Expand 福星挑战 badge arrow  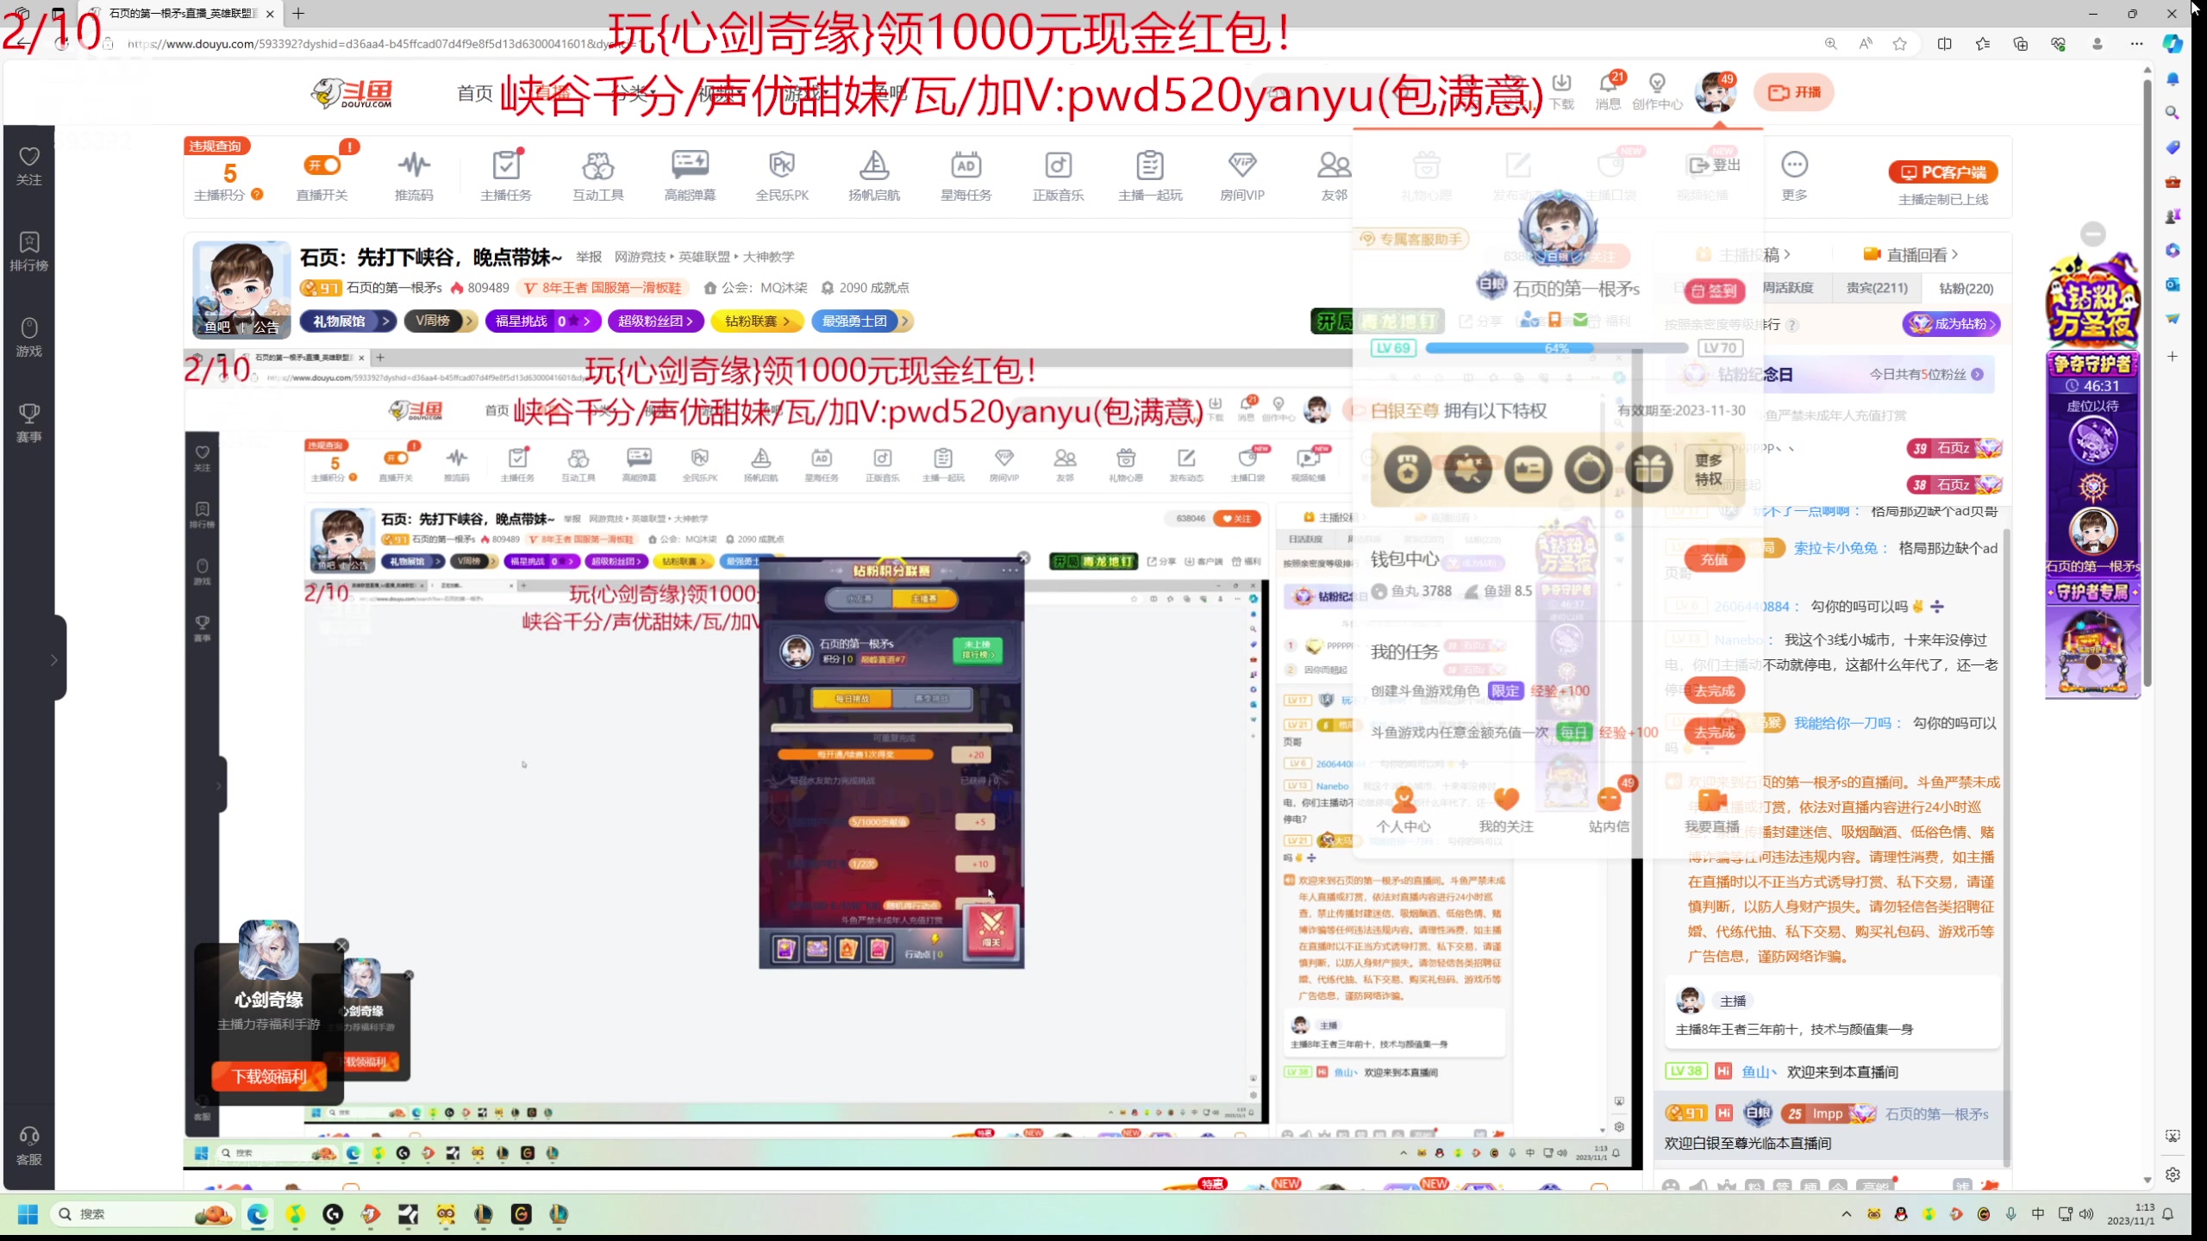pyautogui.click(x=587, y=321)
